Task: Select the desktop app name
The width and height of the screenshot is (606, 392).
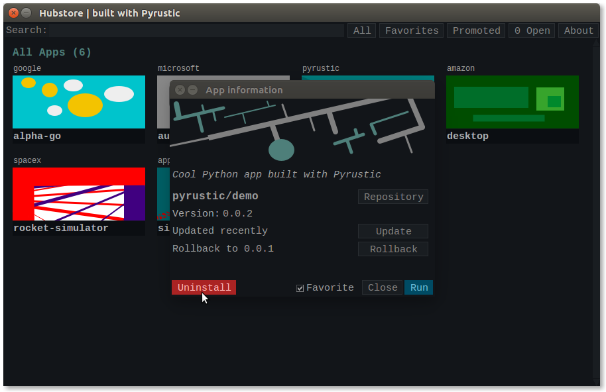Action: tap(467, 136)
